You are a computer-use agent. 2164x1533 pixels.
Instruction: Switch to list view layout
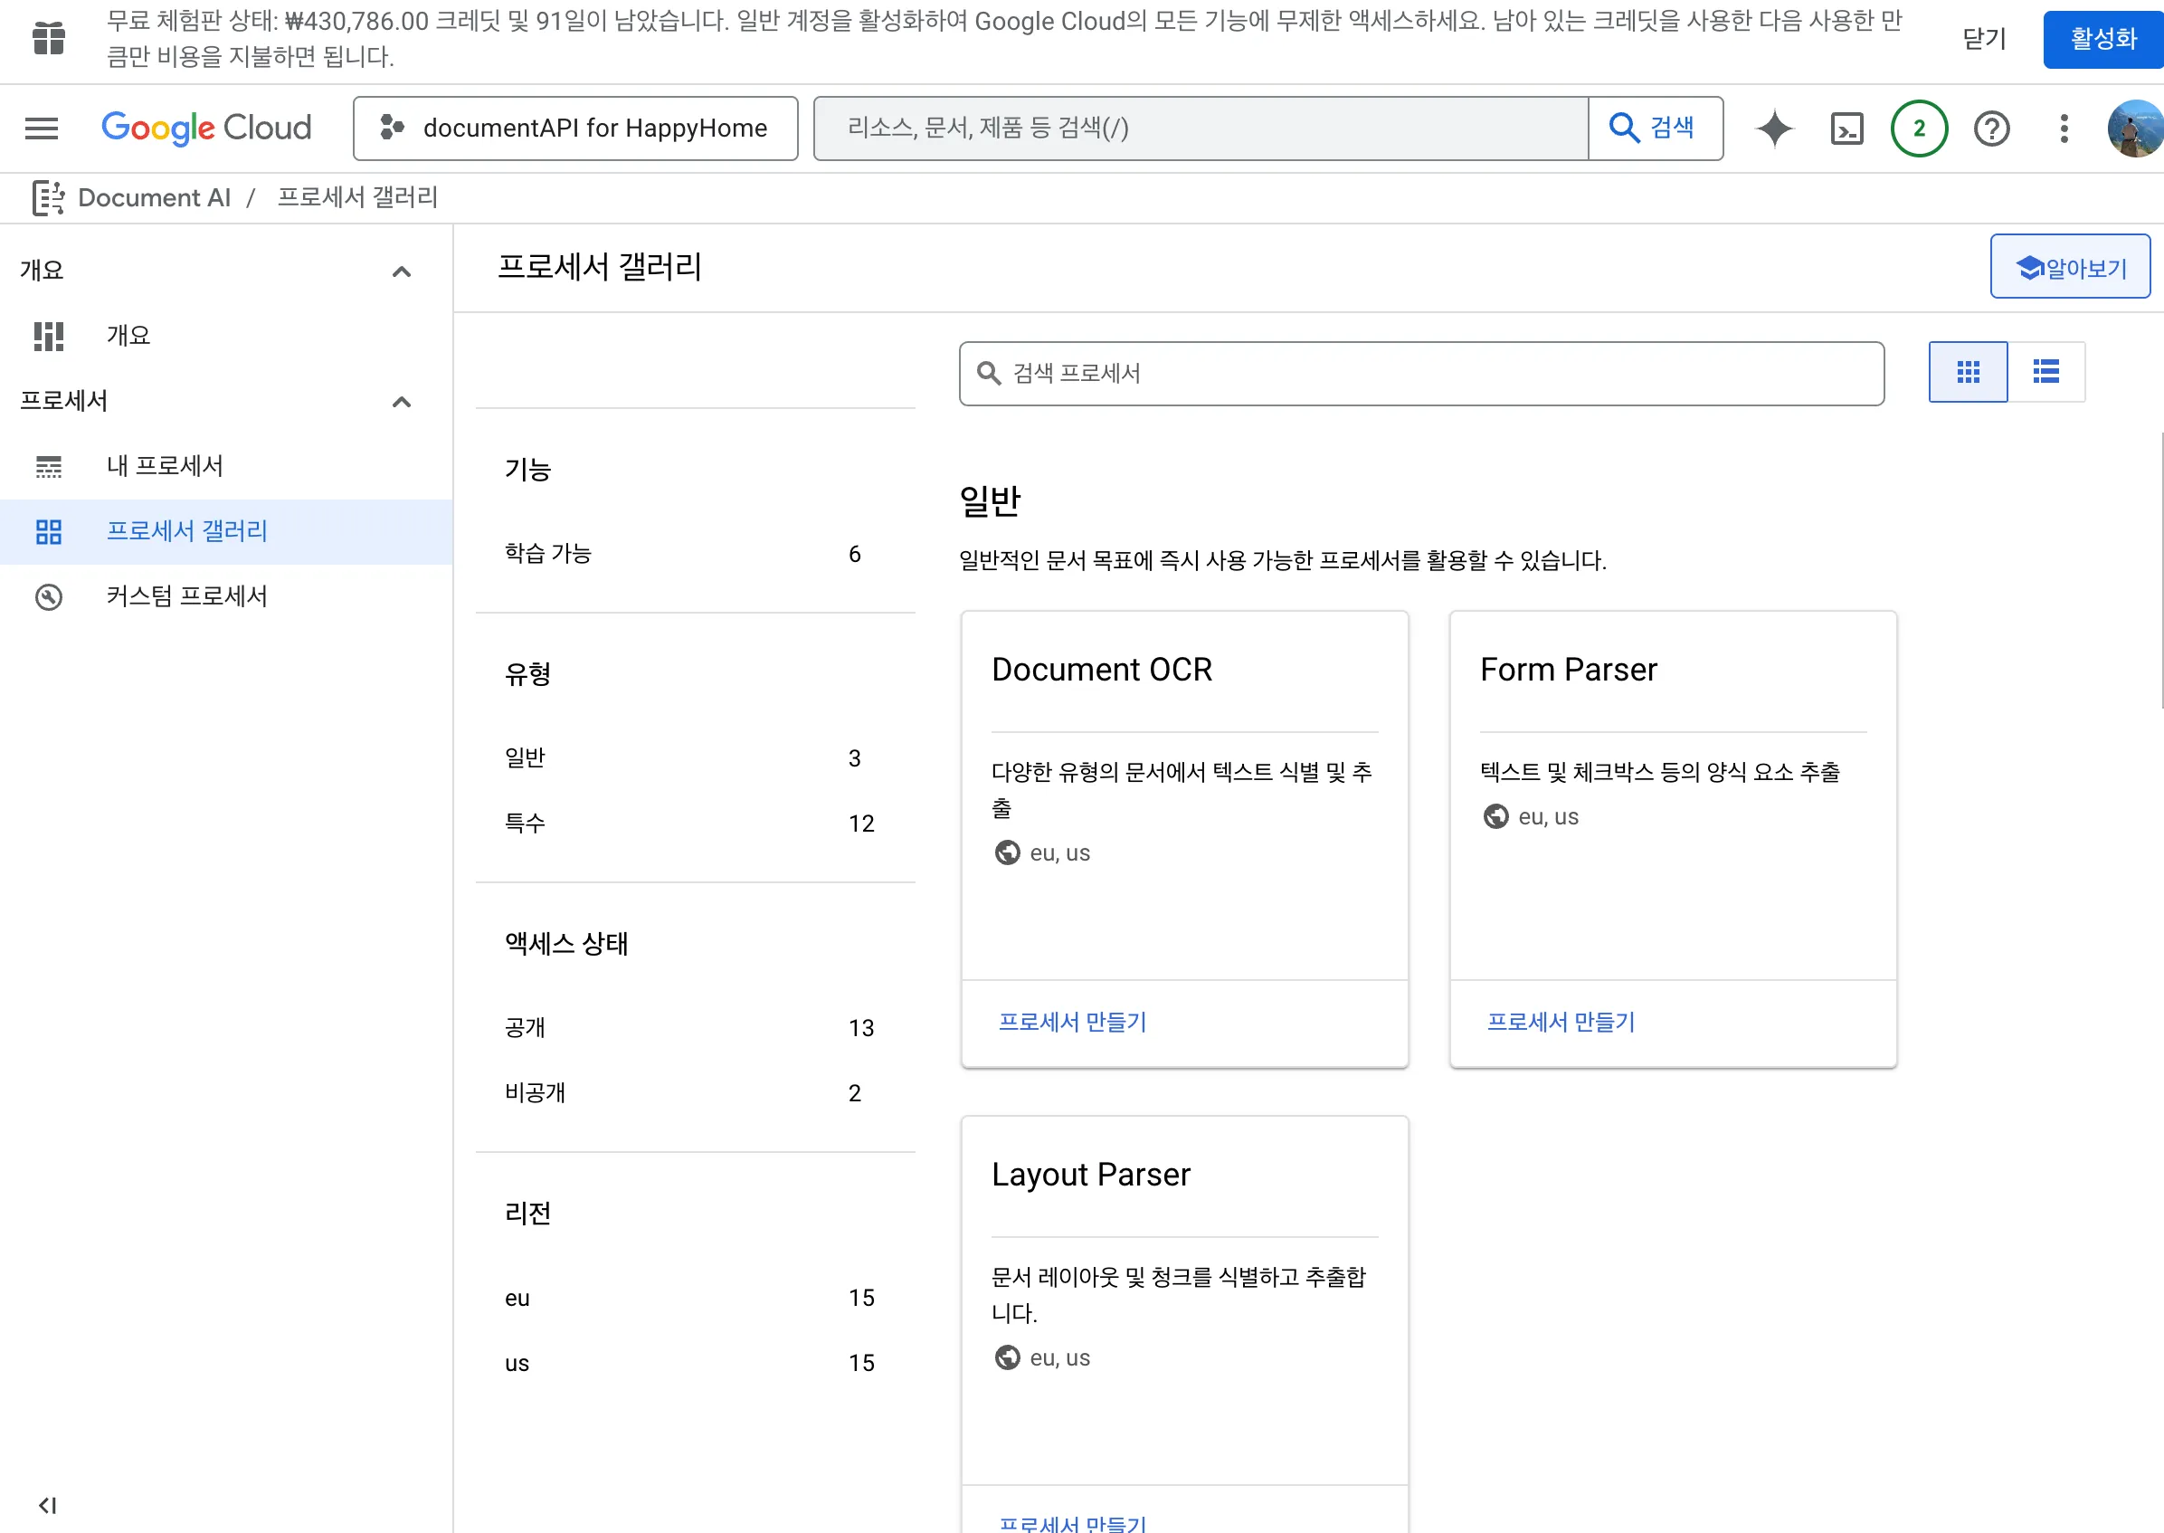click(2046, 372)
